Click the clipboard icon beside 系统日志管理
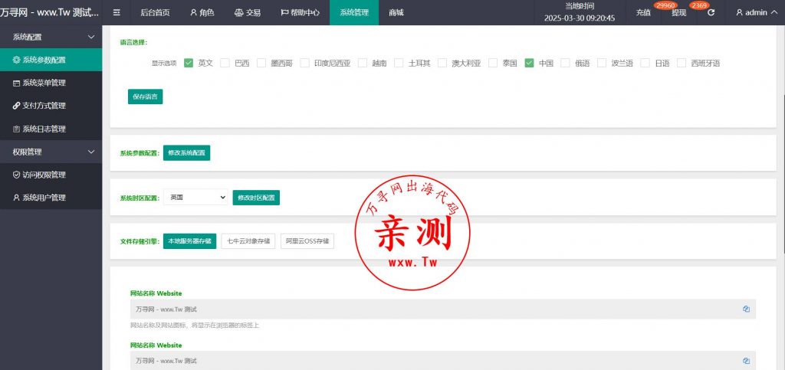 (x=17, y=129)
